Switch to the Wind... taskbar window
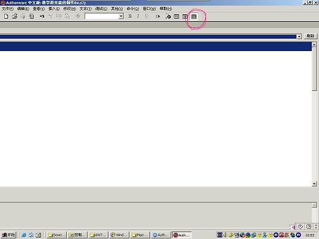The image size is (319, 239). (119, 235)
